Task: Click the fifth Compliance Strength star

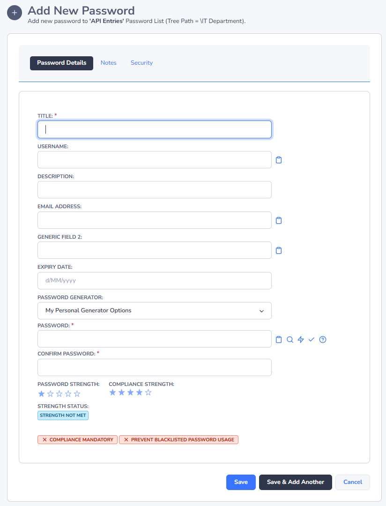Action: 148,392
